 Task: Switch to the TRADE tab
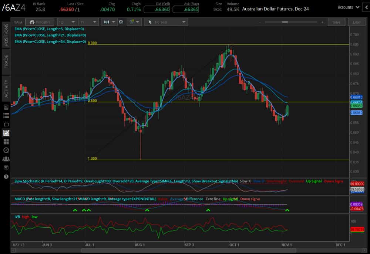tap(5, 61)
